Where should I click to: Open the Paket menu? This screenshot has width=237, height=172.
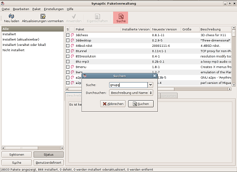click(36, 9)
